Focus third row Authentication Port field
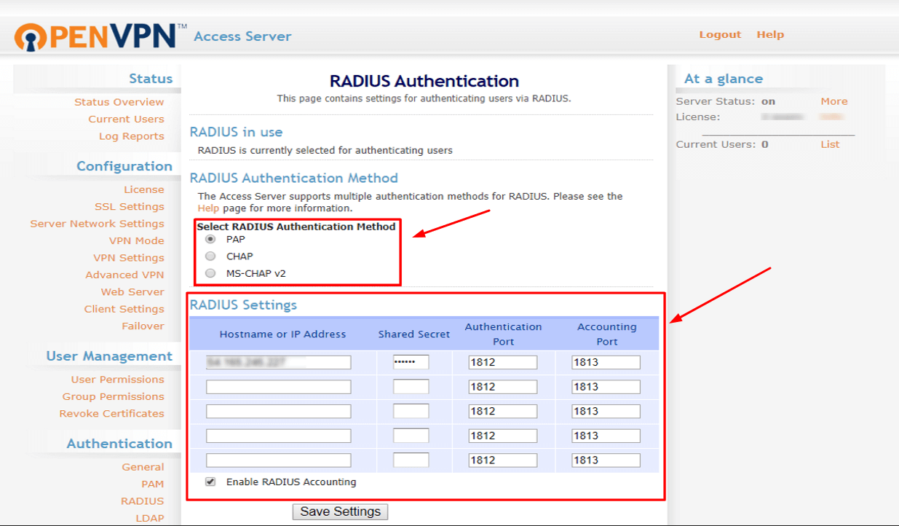Image resolution: width=899 pixels, height=526 pixels. tap(502, 411)
